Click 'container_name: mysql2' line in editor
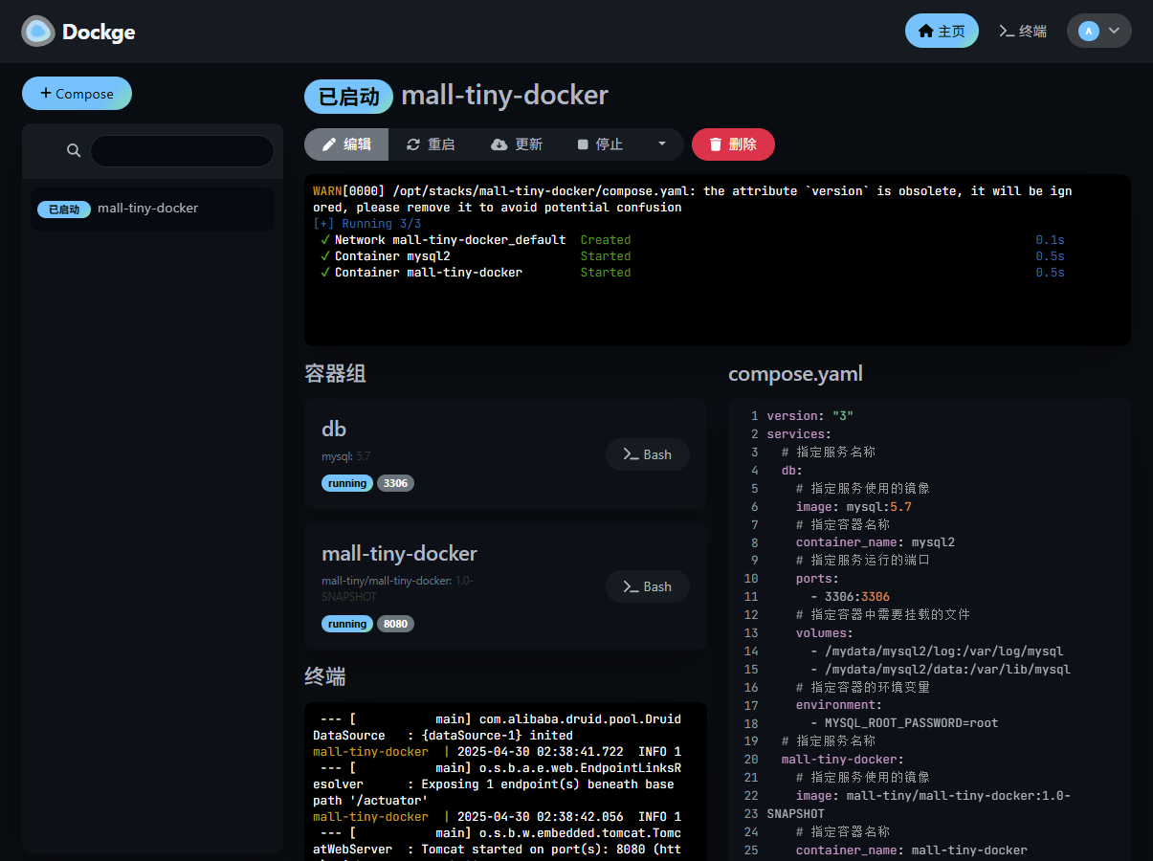Image resolution: width=1153 pixels, height=861 pixels. click(875, 542)
